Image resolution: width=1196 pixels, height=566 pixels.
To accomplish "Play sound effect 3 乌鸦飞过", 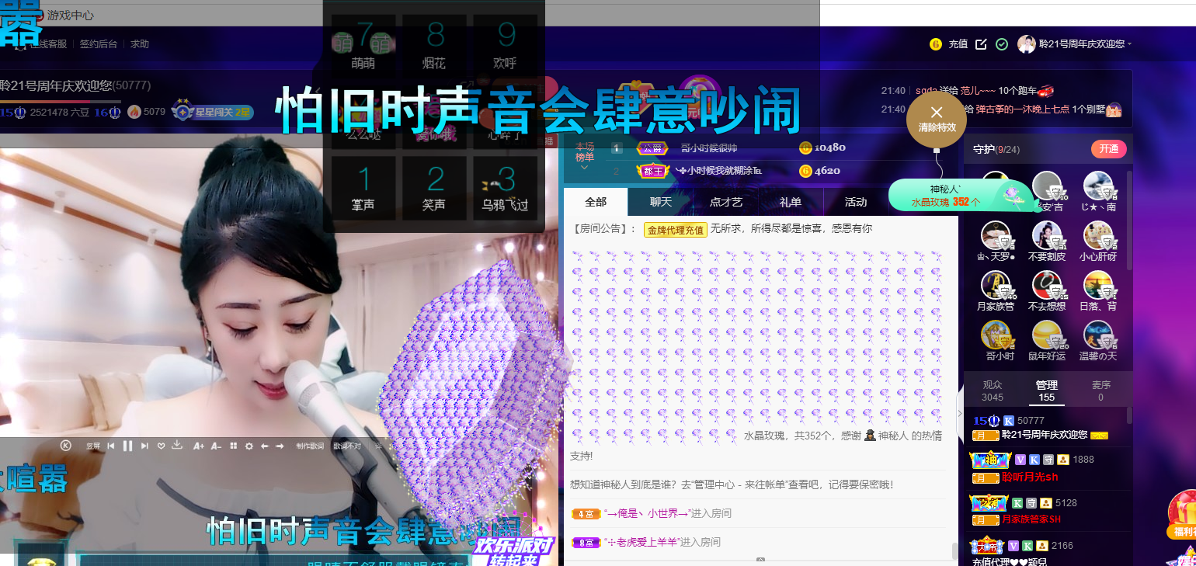I will [x=506, y=188].
